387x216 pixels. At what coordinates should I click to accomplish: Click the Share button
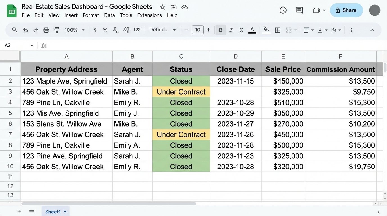coord(346,10)
